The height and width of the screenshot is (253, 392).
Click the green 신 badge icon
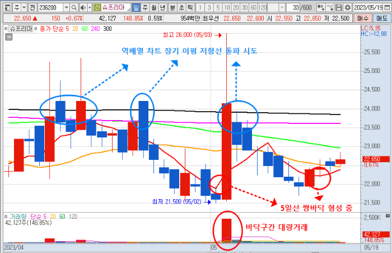coord(97,7)
